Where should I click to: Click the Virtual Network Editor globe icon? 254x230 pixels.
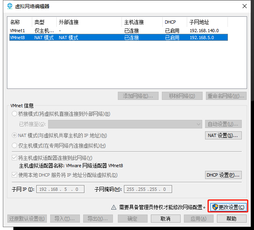[x=10, y=6]
